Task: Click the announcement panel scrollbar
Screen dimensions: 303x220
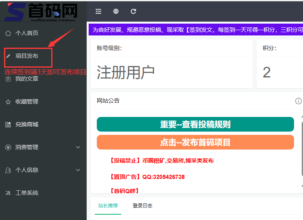Action: point(302,149)
